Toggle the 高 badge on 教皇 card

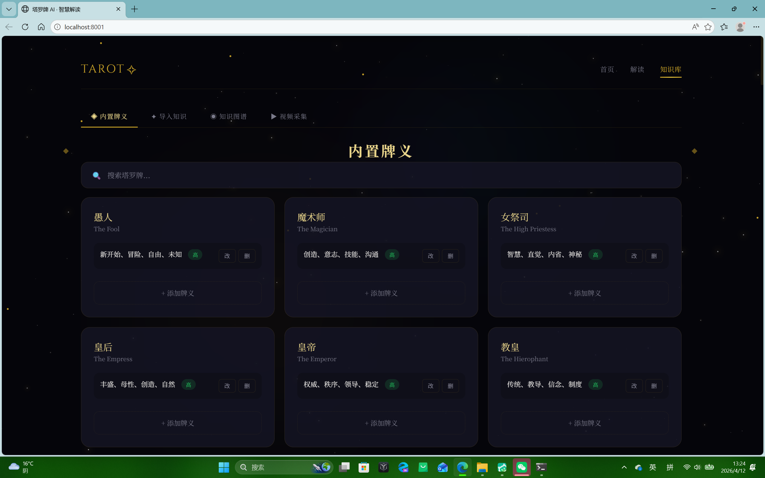(595, 384)
